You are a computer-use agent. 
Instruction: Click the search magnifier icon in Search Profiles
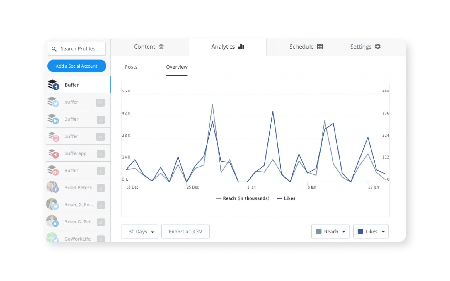click(x=54, y=49)
